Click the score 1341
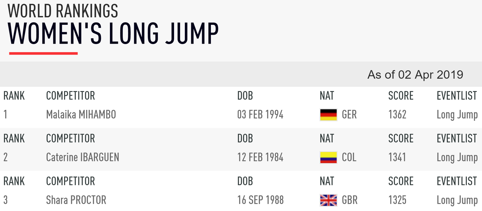482x211 pixels. [397, 157]
